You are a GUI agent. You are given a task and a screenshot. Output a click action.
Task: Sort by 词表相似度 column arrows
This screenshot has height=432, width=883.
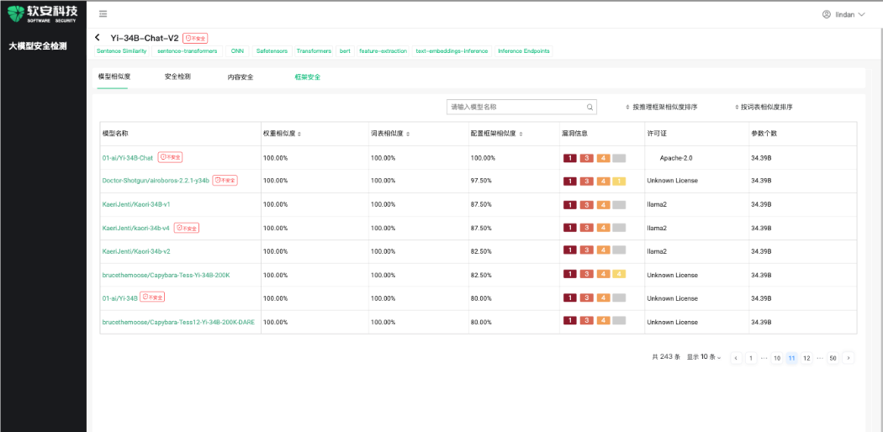pos(407,134)
